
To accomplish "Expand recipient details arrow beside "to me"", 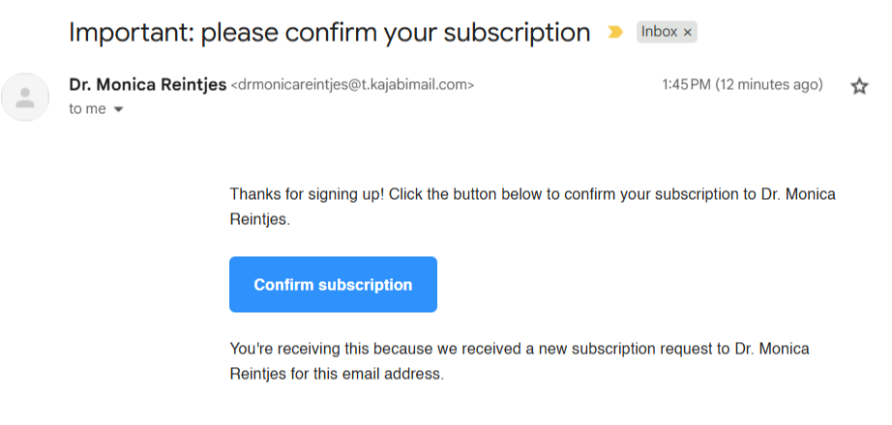I will 119,110.
